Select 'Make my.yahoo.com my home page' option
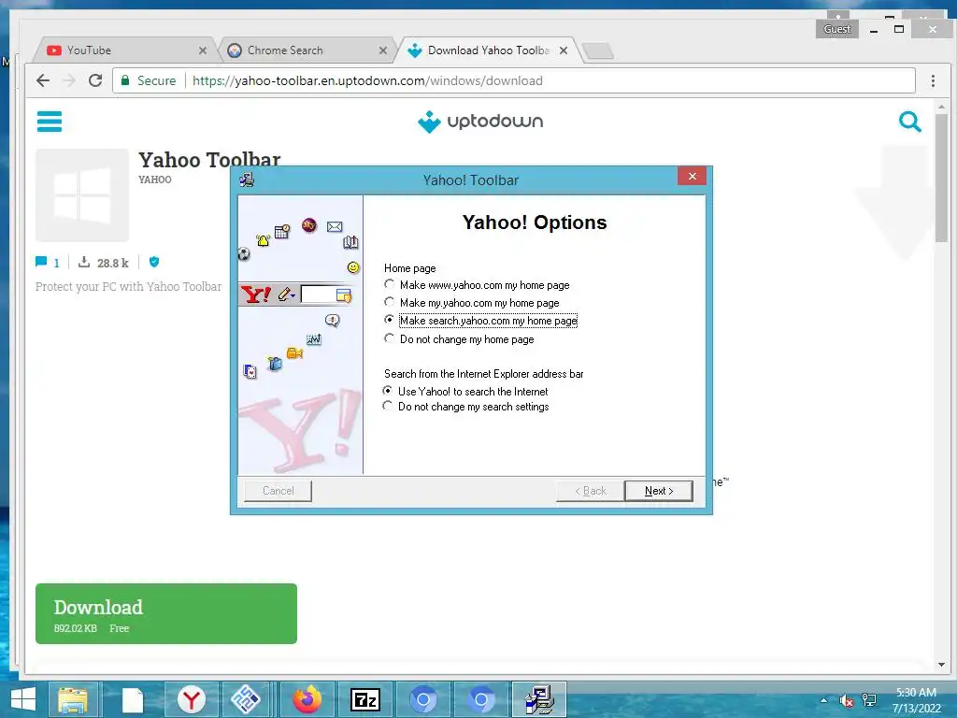The image size is (957, 718). [389, 302]
